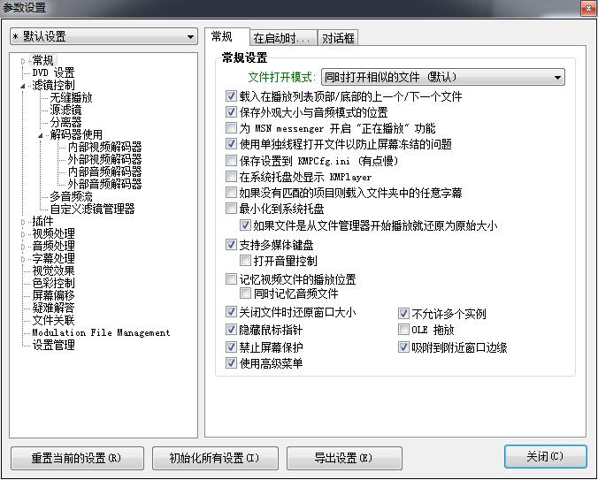Select 自定义滤镜管理器 in the tree

click(x=92, y=209)
